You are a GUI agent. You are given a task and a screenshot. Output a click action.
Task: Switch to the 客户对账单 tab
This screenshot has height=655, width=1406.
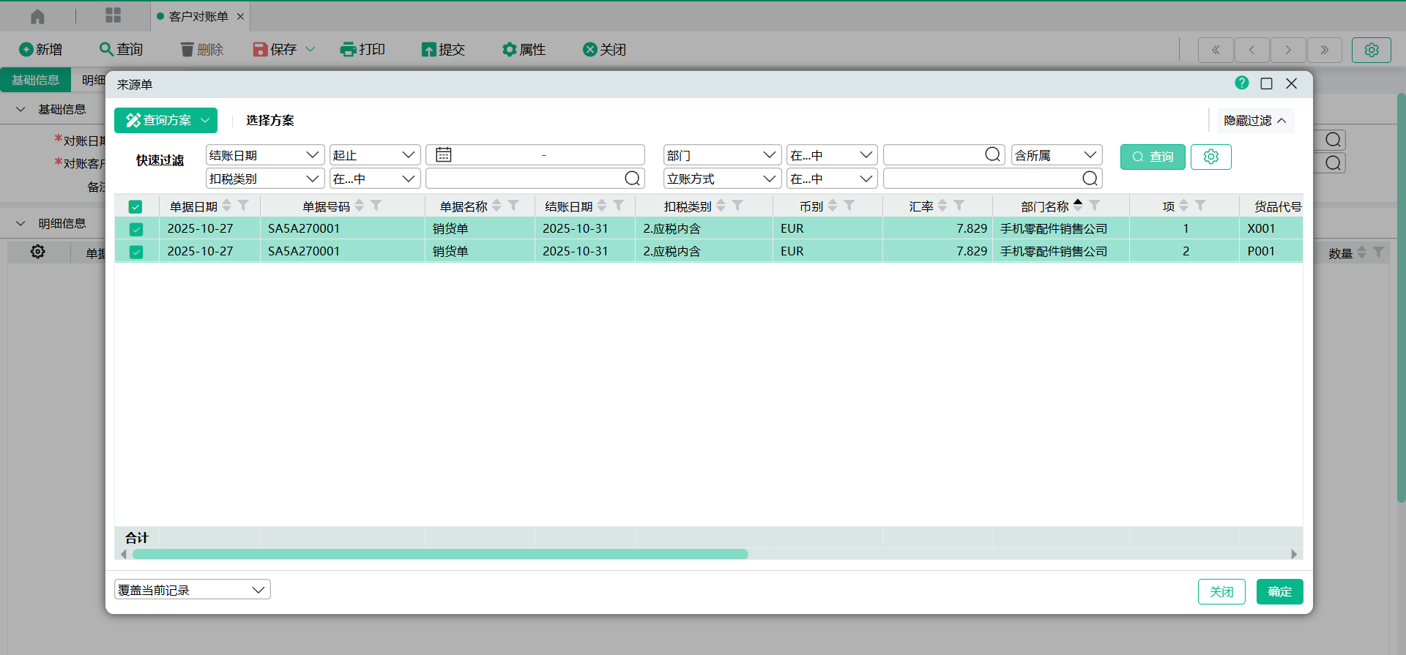pos(198,16)
